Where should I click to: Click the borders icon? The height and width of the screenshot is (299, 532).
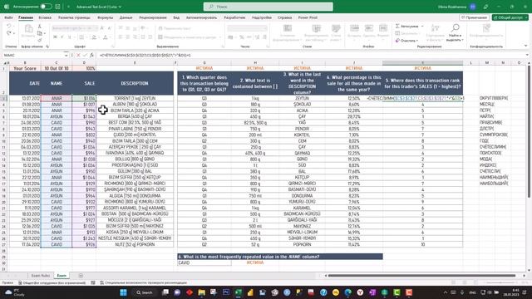[x=81, y=37]
